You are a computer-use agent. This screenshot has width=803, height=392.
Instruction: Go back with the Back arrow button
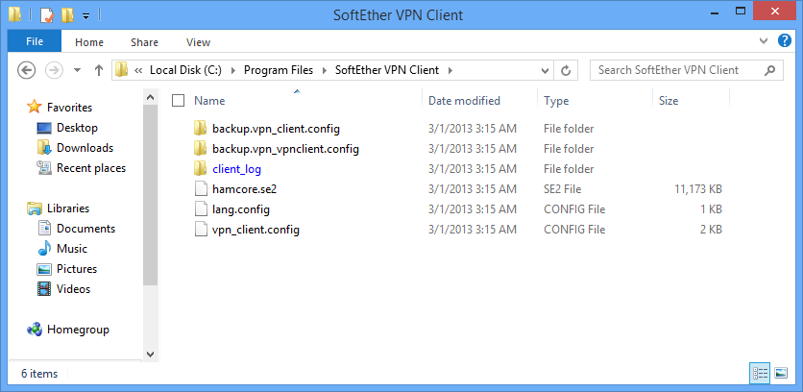[x=27, y=70]
